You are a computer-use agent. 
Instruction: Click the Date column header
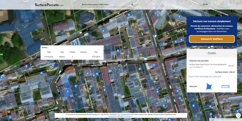click(49, 52)
